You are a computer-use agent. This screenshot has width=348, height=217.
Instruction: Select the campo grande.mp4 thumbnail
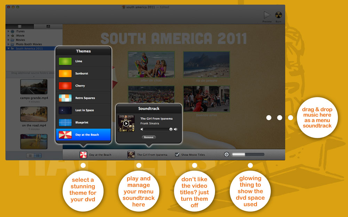(34, 87)
